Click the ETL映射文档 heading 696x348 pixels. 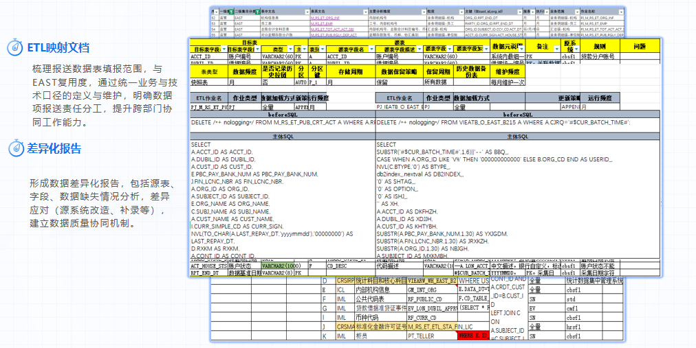point(58,48)
